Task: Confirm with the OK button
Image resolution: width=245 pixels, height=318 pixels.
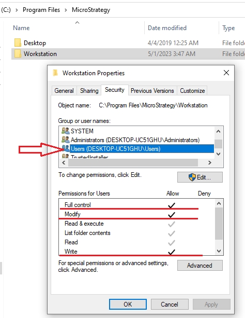Action: [128, 304]
